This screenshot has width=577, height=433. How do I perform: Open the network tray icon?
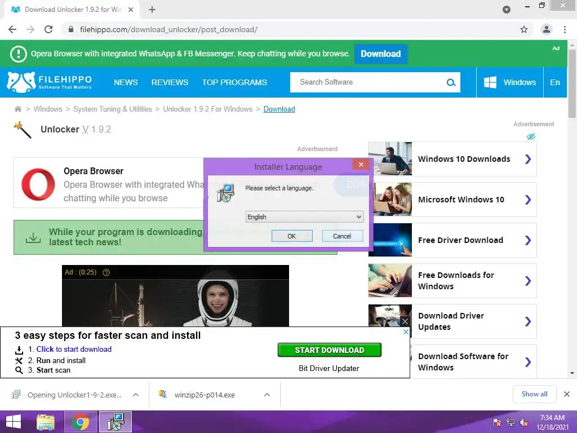pyautogui.click(x=511, y=422)
